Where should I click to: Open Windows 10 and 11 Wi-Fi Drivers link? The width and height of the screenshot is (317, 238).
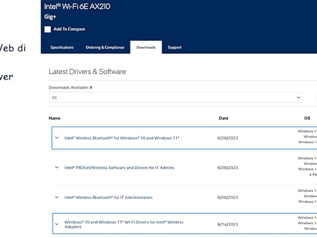124,224
